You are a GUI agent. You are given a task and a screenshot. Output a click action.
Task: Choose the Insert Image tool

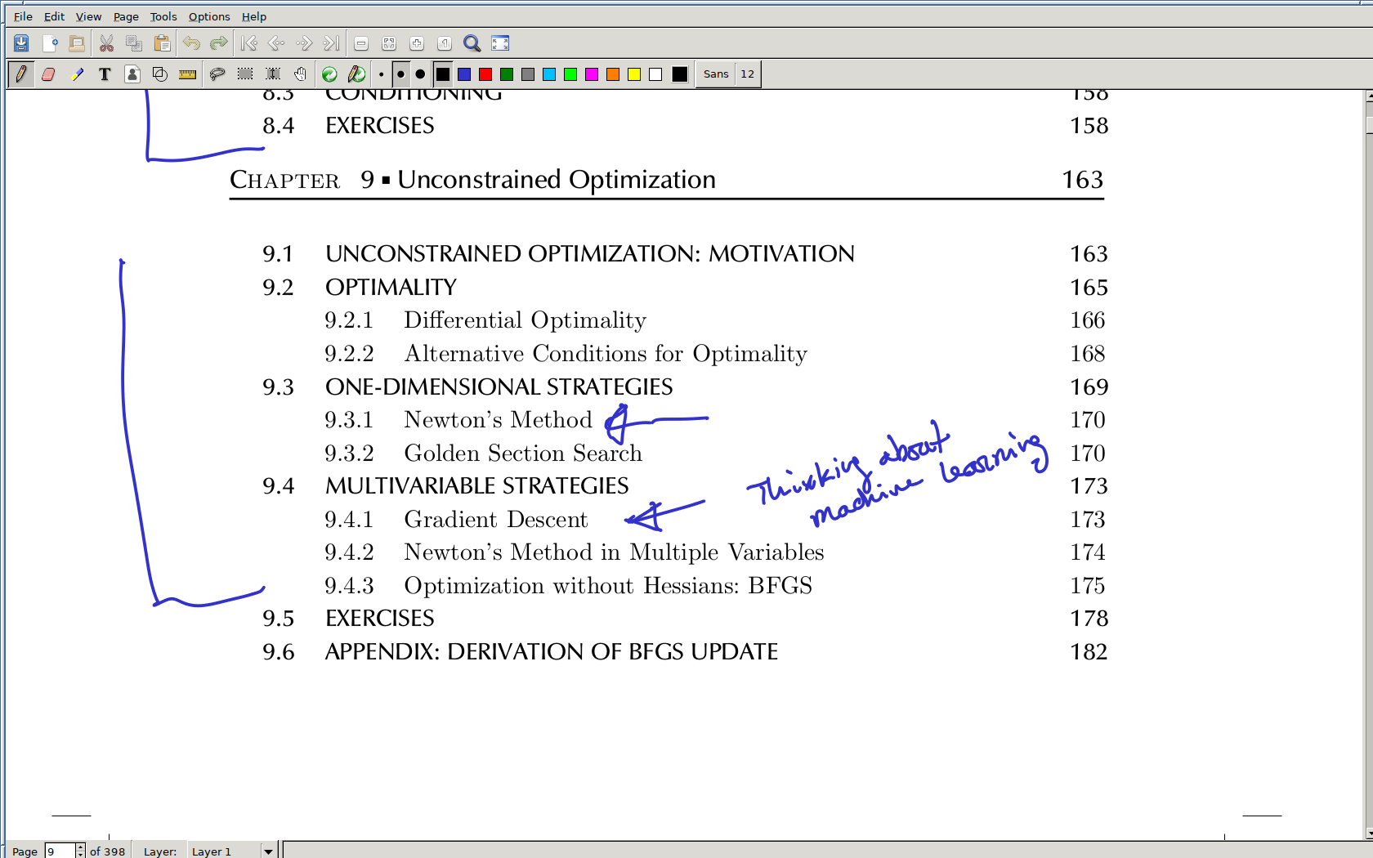[132, 74]
